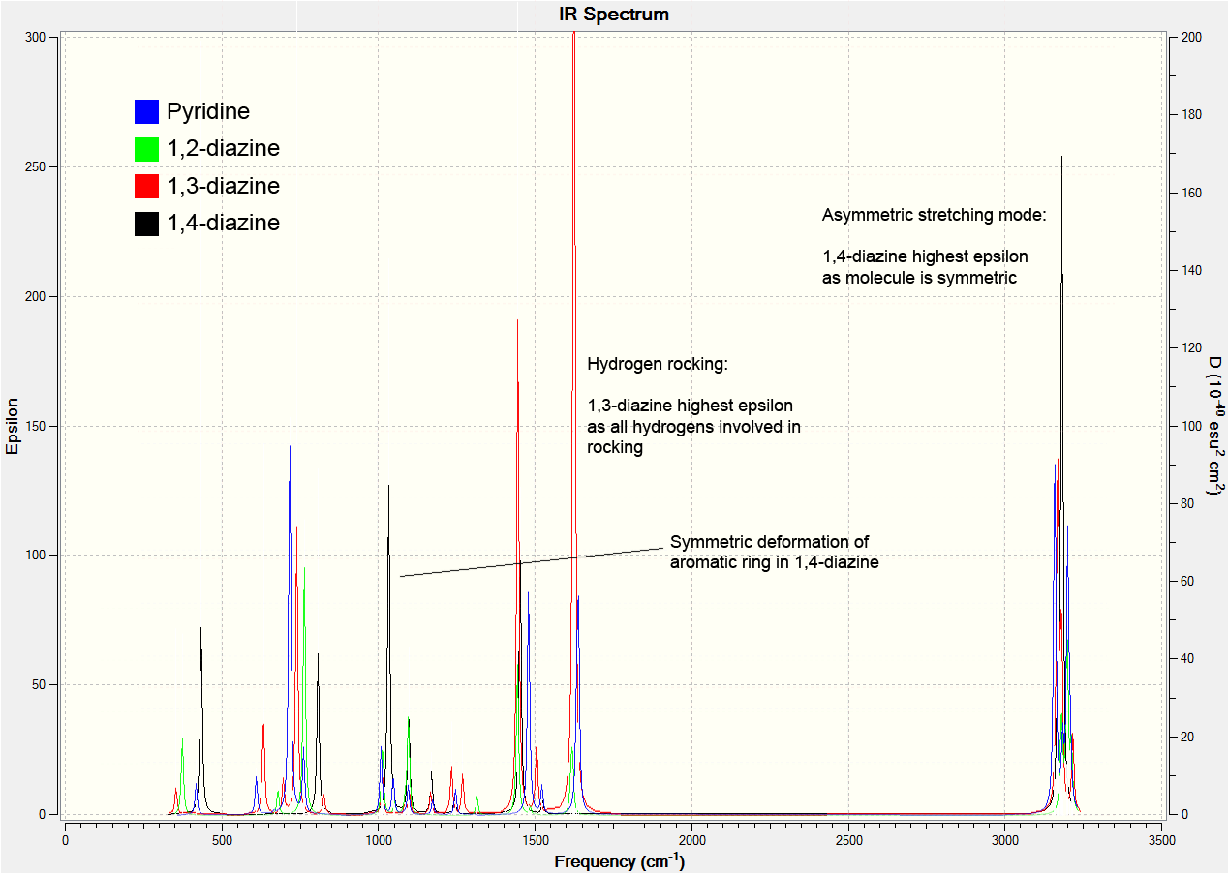Click the Frequency (cm-1) axis label

(x=620, y=861)
